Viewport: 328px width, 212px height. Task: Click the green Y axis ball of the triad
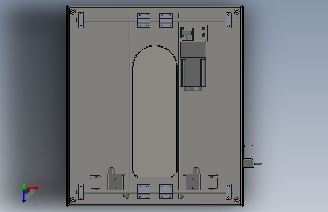24,188
